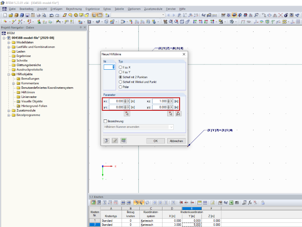The image size is (302, 227).
Task: Select the 'II zu X' radio option
Action: coord(120,67)
